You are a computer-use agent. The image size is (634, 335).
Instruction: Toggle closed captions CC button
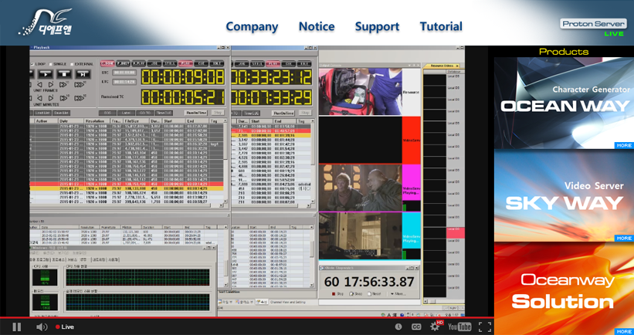pyautogui.click(x=416, y=327)
